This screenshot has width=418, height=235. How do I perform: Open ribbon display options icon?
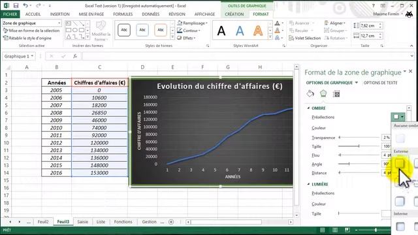383,6
